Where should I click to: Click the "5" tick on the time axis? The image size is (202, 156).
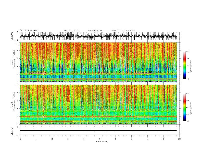[x=100, y=139]
